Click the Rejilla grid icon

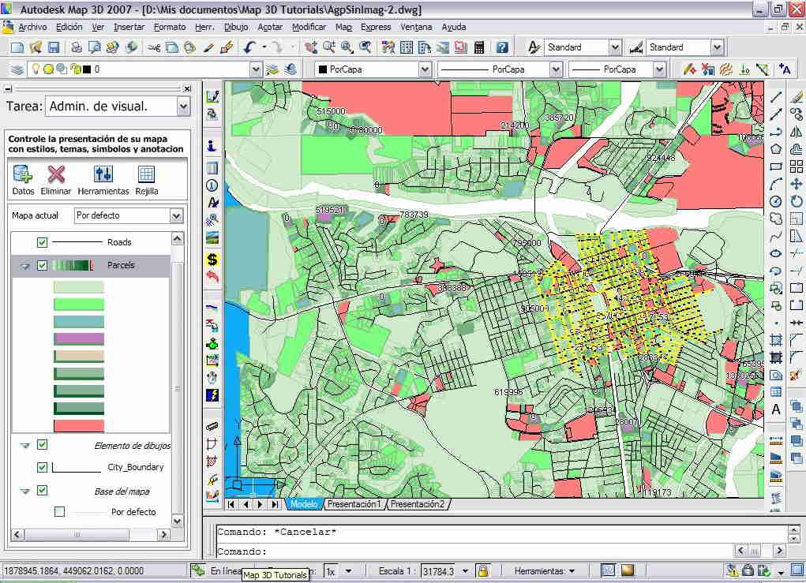[x=146, y=174]
